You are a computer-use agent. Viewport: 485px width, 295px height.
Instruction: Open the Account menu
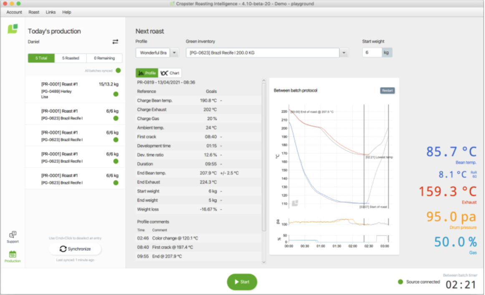point(14,12)
